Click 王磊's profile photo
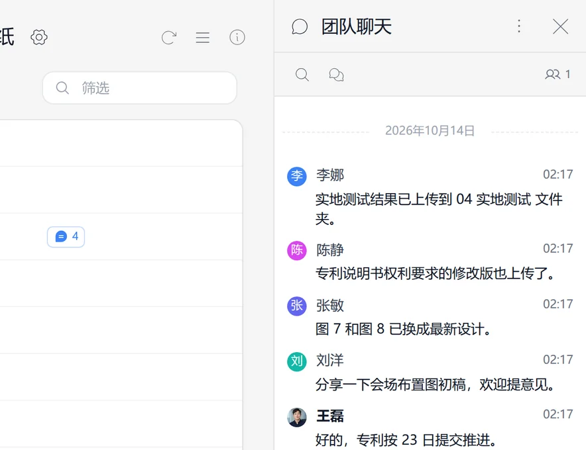The width and height of the screenshot is (586, 450). (297, 417)
